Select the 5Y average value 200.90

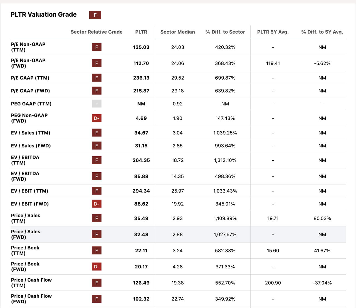click(273, 283)
